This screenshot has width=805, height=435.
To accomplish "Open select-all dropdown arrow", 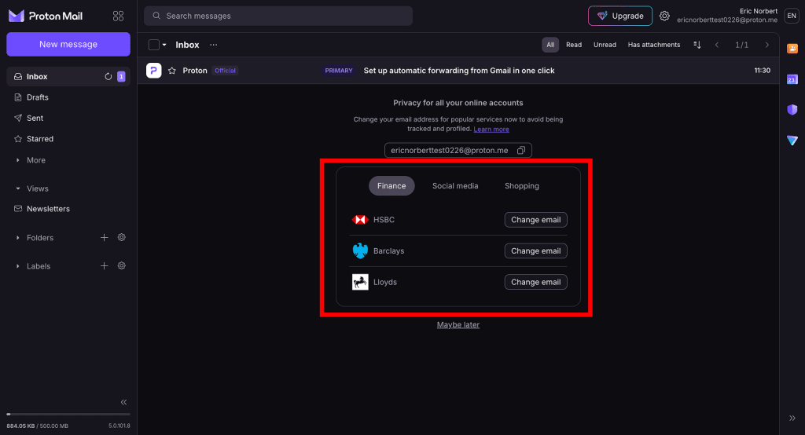I will tap(164, 45).
